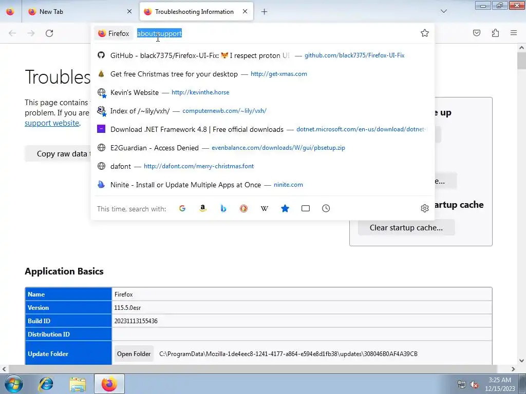Click the about:support address field text
The height and width of the screenshot is (394, 526).
click(160, 33)
